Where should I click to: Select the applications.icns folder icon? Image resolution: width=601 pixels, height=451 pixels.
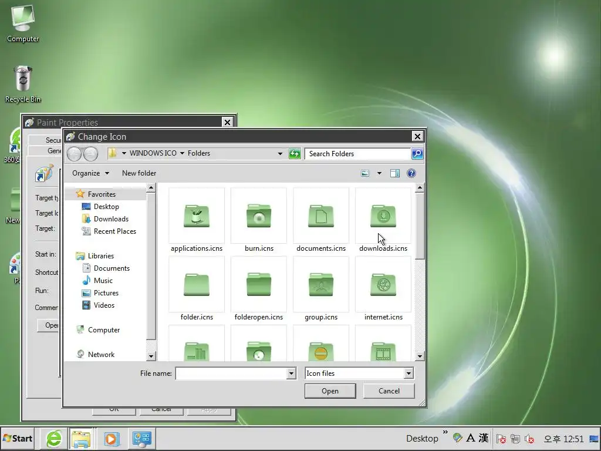pos(196,216)
